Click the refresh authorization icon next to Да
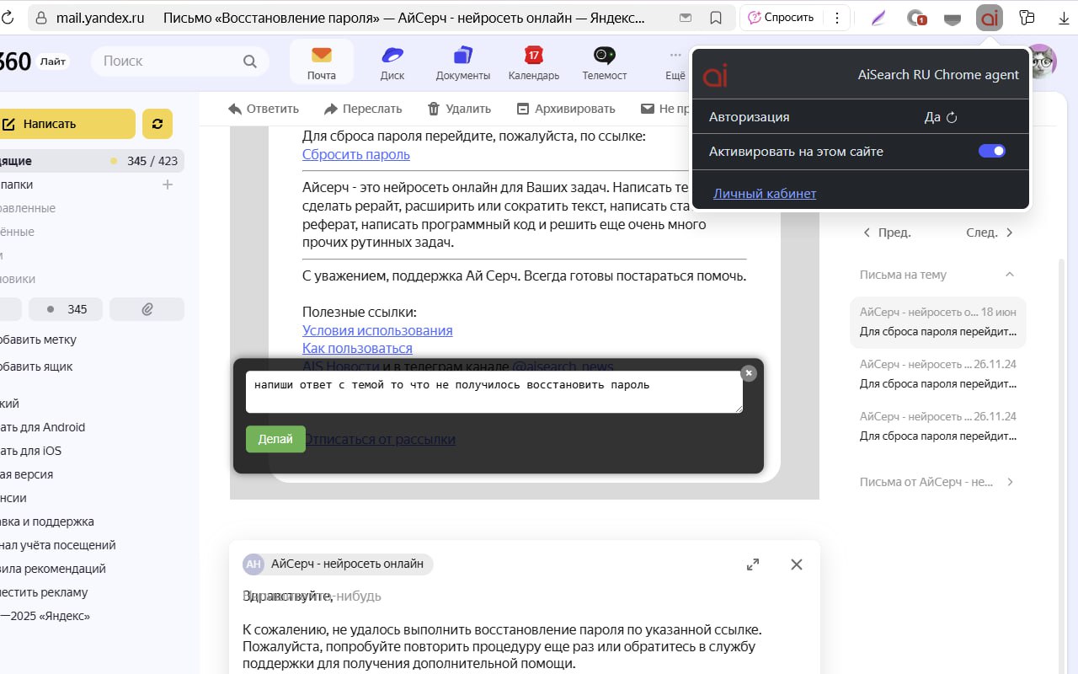 [x=953, y=117]
